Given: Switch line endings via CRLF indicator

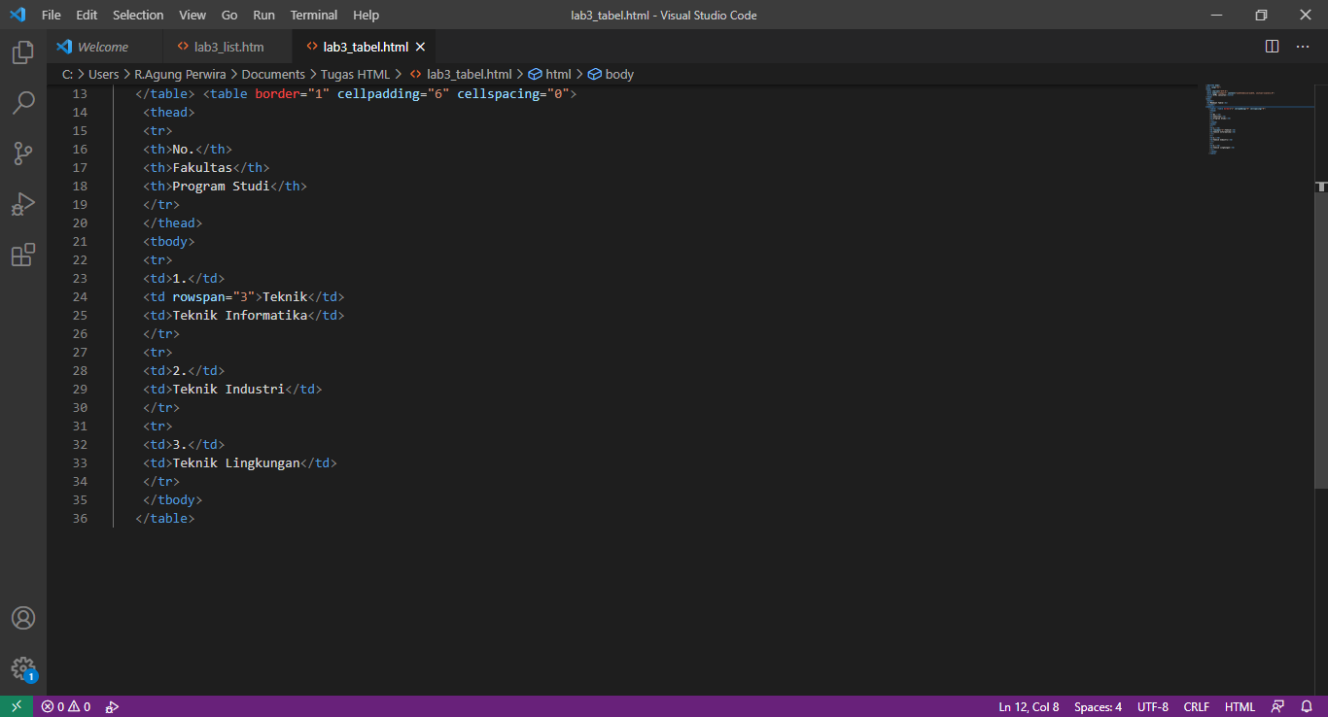Looking at the screenshot, I should tap(1196, 706).
